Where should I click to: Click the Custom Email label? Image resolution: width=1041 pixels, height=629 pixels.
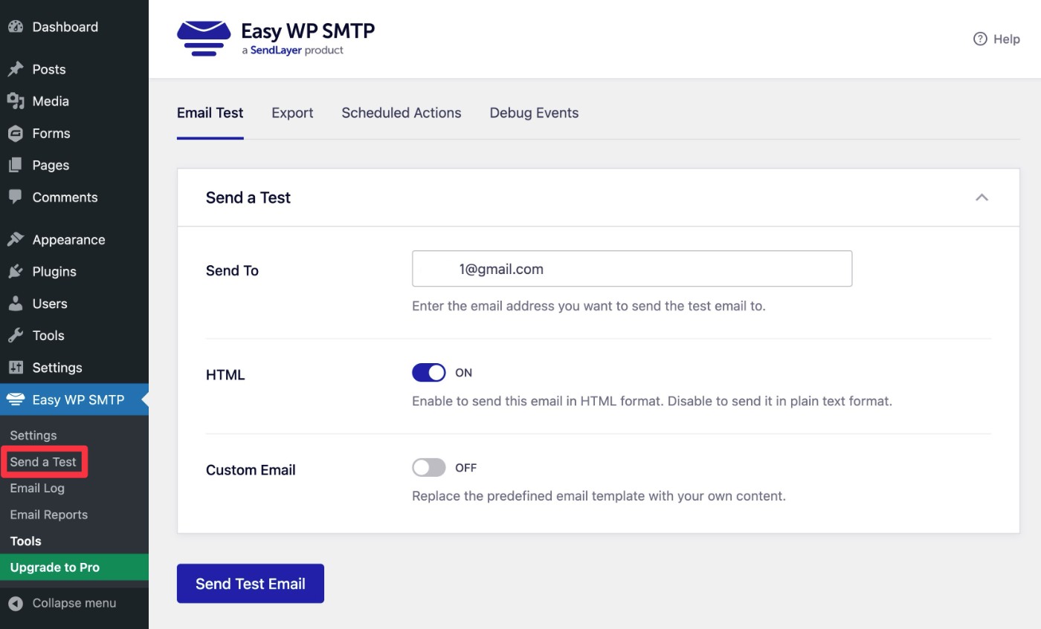tap(251, 470)
